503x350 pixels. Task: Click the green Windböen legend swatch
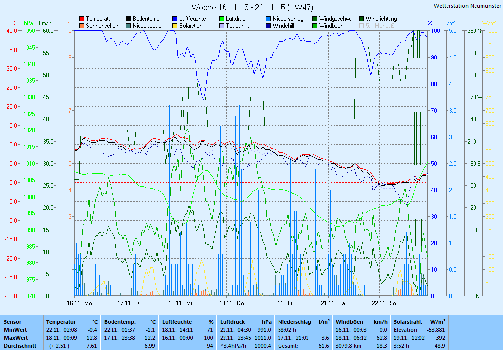point(315,26)
